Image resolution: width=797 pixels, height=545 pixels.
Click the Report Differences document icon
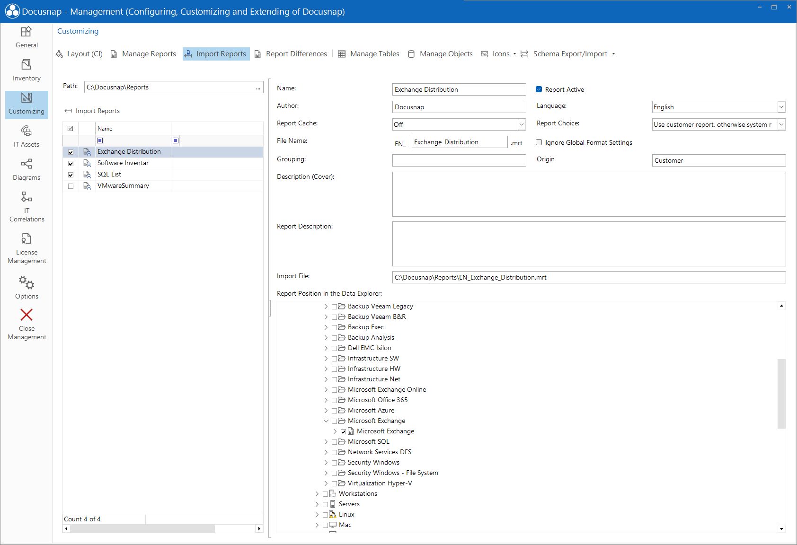click(257, 54)
